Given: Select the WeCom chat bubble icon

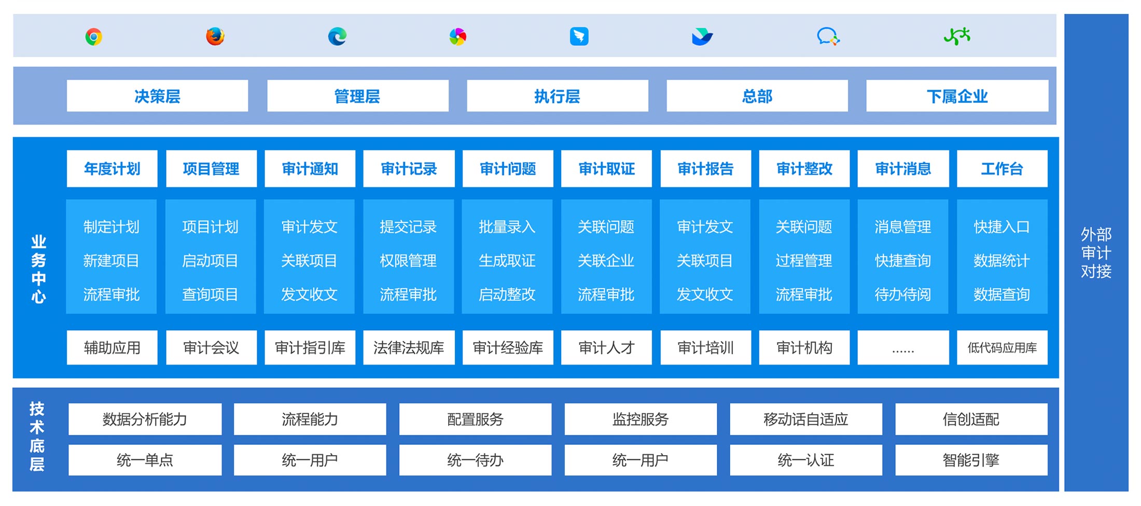Looking at the screenshot, I should [828, 37].
